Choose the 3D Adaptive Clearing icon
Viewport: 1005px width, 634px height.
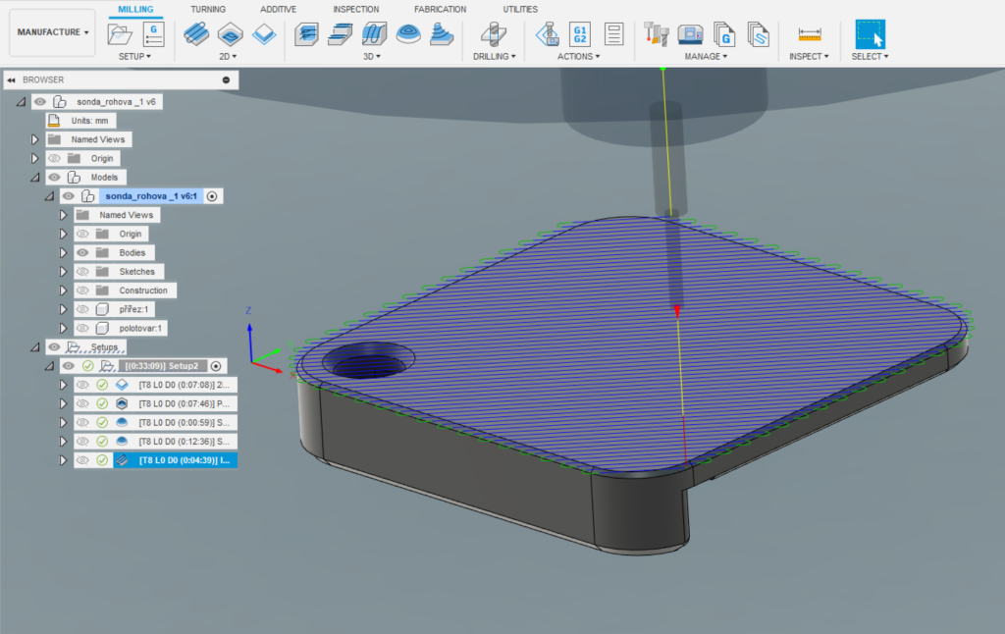tap(306, 33)
